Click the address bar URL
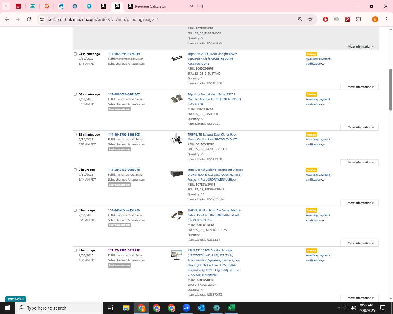This screenshot has height=314, width=393. point(103,19)
